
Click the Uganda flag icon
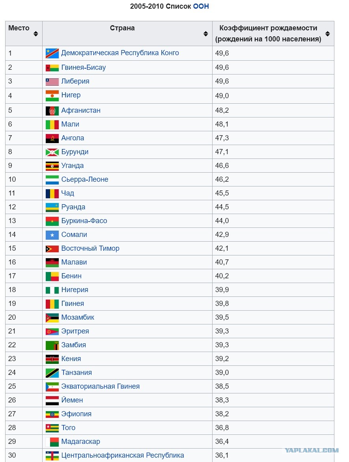[x=52, y=166]
